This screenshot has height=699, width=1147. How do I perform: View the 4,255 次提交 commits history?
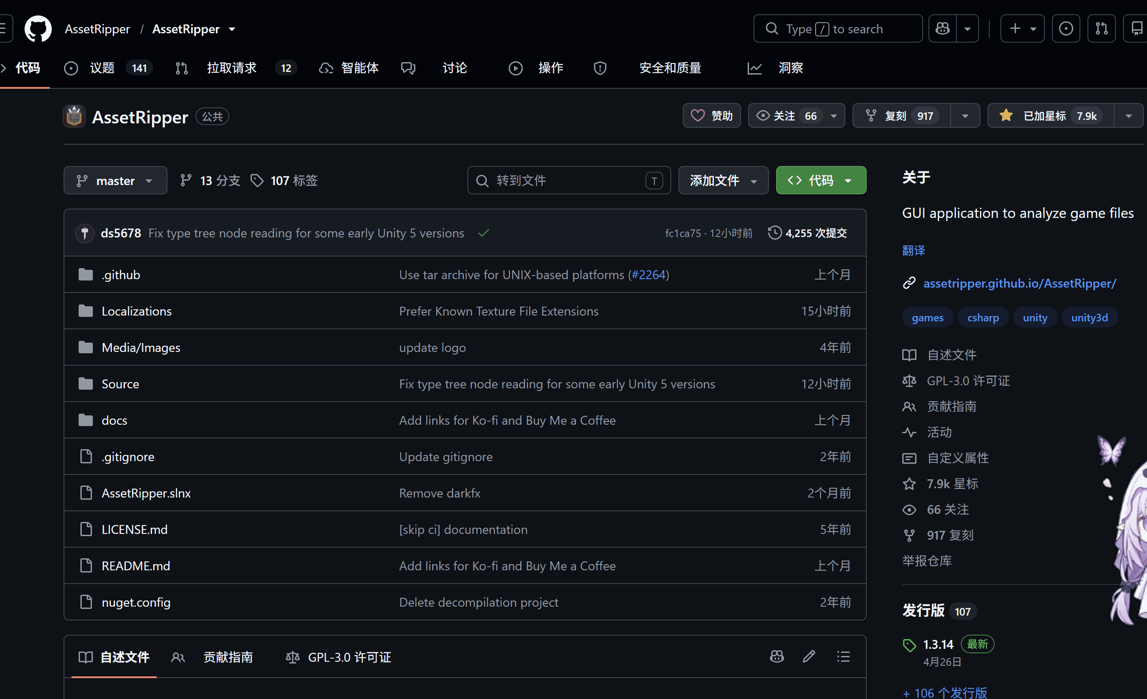[x=808, y=233]
